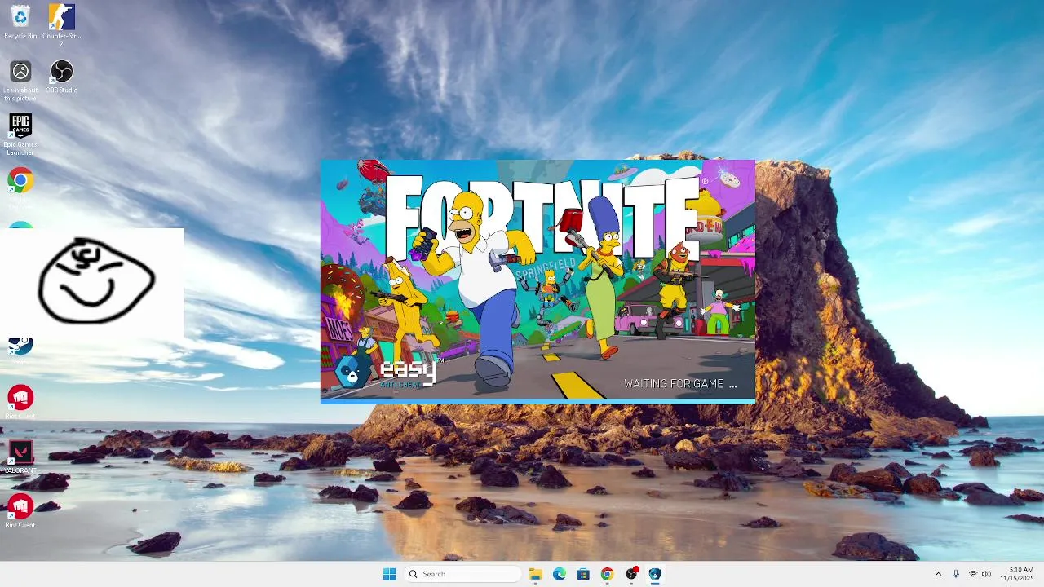This screenshot has width=1044, height=587.
Task: Click the Fortnite splash loading progress bar
Action: coord(538,401)
